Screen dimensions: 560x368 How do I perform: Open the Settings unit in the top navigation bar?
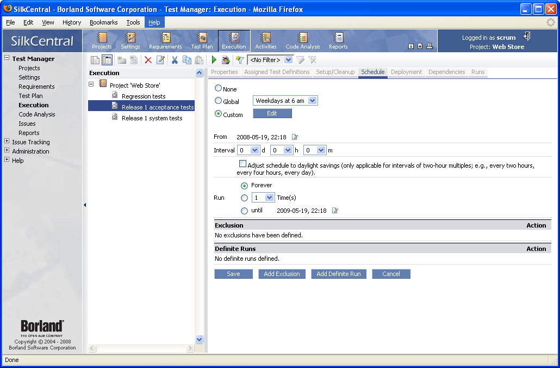(x=130, y=41)
